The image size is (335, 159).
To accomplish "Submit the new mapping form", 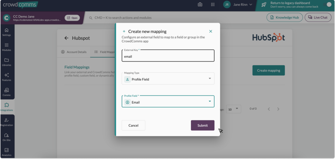I will [x=203, y=125].
